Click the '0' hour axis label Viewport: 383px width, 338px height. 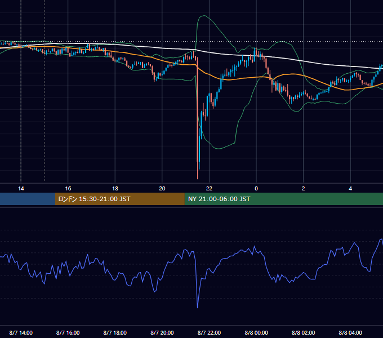256,189
